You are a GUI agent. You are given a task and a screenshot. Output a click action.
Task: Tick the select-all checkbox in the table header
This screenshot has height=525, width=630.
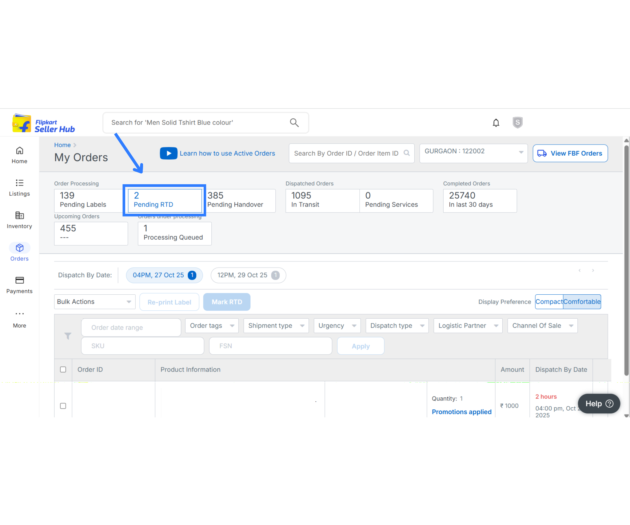(x=63, y=369)
